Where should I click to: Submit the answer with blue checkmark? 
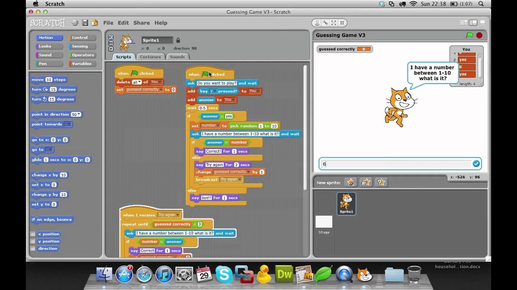[x=476, y=164]
